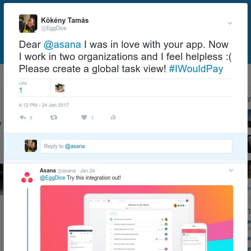This screenshot has width=251, height=251.
Task: Click the reply arrow icon under the tweet
Action: point(22,117)
